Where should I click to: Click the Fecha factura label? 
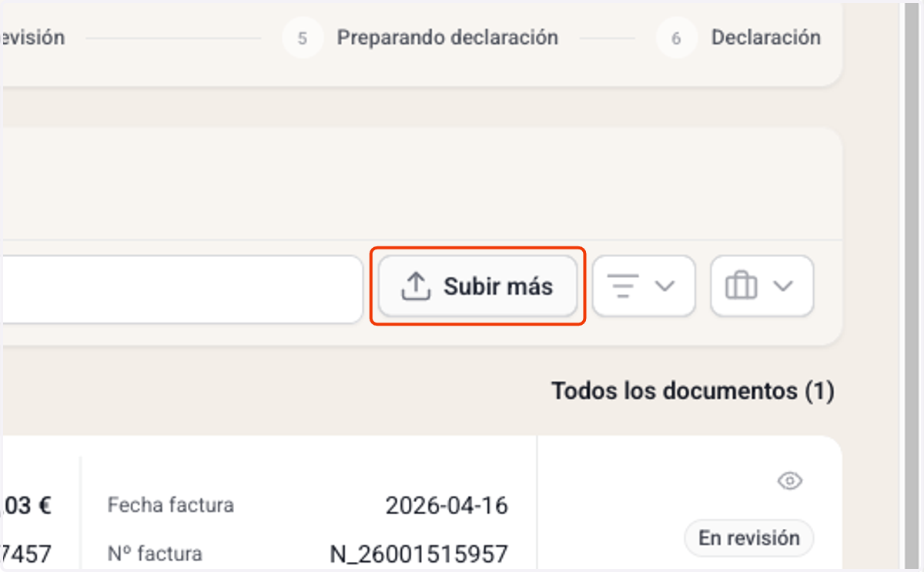coord(171,506)
